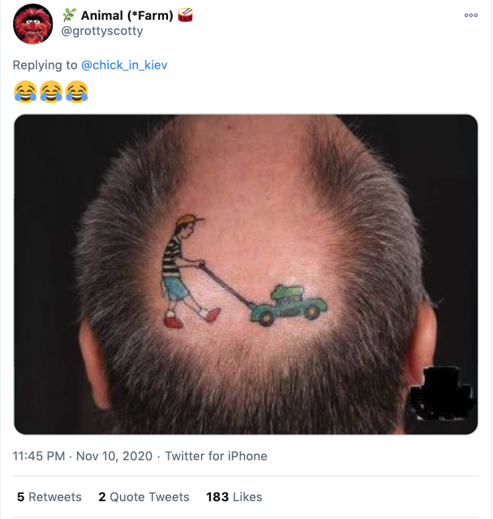The width and height of the screenshot is (493, 519).
Task: Click the blacked-out patch on the photo
Action: tap(442, 393)
